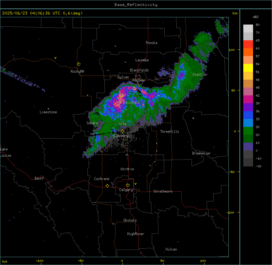Viewport: 272px width, 265px height.
Task: Select the ThreeHills map label
Action: 169,132
